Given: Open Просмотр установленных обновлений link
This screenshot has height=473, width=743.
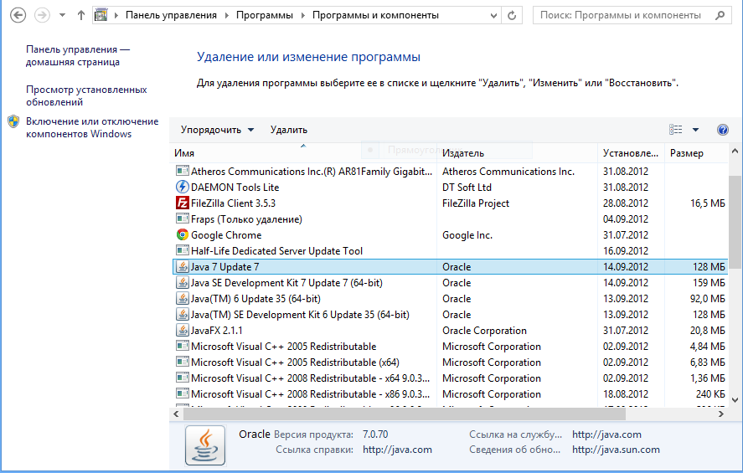Looking at the screenshot, I should (86, 95).
